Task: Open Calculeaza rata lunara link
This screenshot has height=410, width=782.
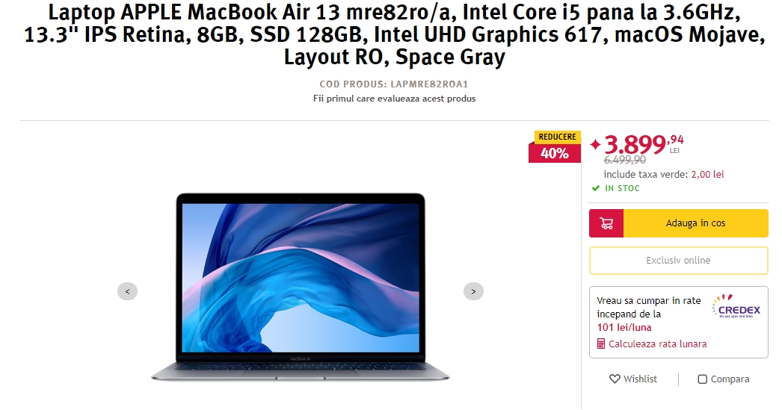Action: (657, 344)
